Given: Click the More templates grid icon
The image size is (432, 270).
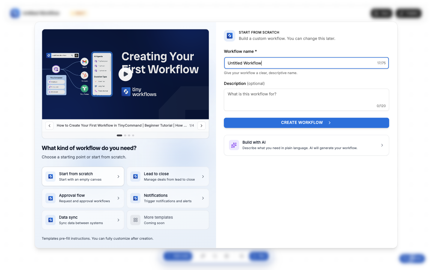Looking at the screenshot, I should coord(135,220).
